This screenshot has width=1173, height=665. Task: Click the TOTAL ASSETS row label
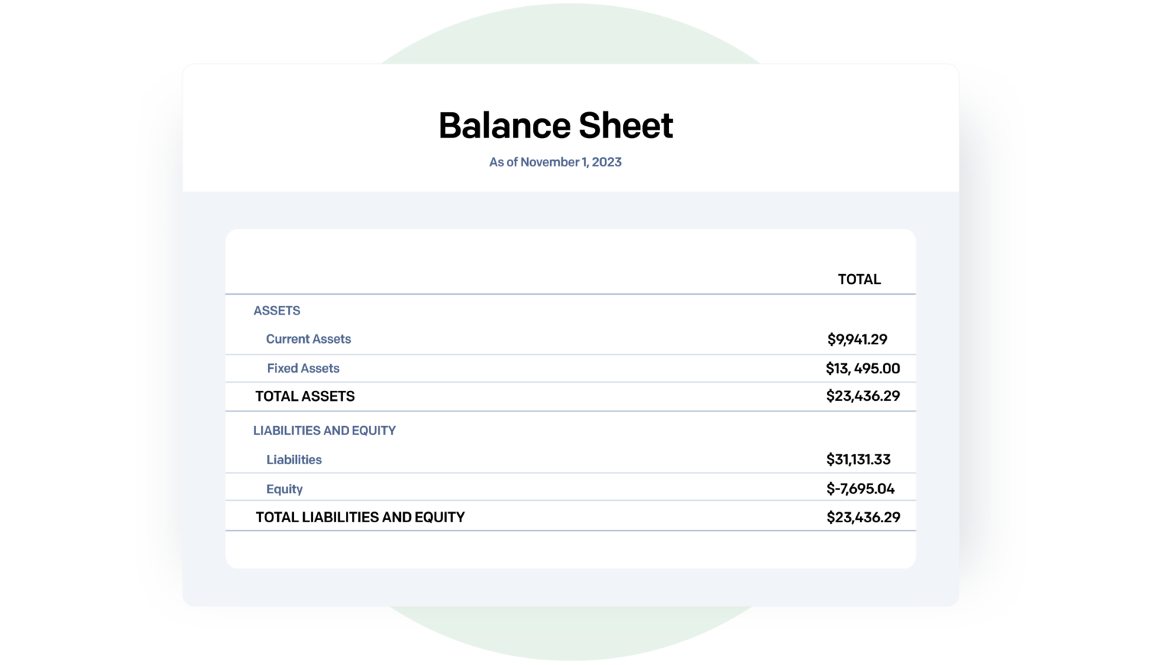pos(304,396)
